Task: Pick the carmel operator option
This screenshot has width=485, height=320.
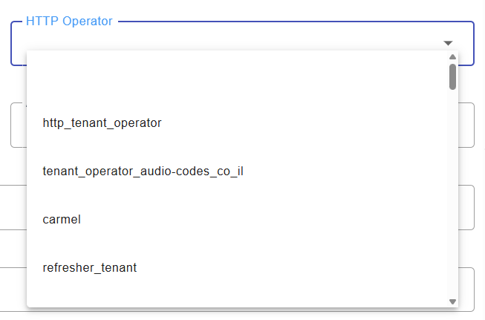Action: [62, 220]
